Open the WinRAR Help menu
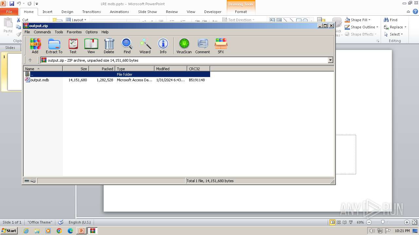This screenshot has height=235, width=419. pos(105,32)
